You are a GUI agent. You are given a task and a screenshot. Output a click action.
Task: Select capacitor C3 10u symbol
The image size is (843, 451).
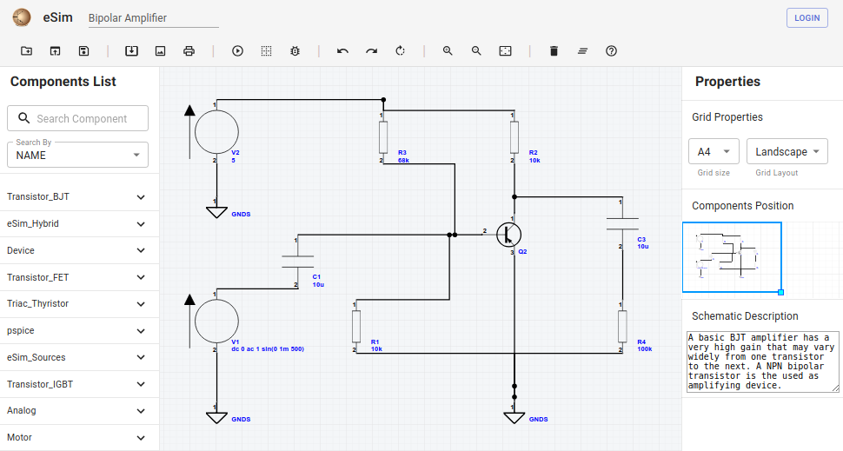tap(622, 223)
